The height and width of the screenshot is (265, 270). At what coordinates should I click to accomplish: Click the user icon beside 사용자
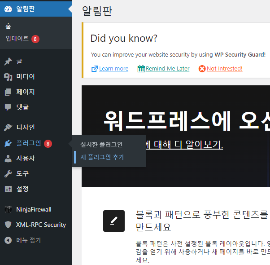(x=8, y=159)
